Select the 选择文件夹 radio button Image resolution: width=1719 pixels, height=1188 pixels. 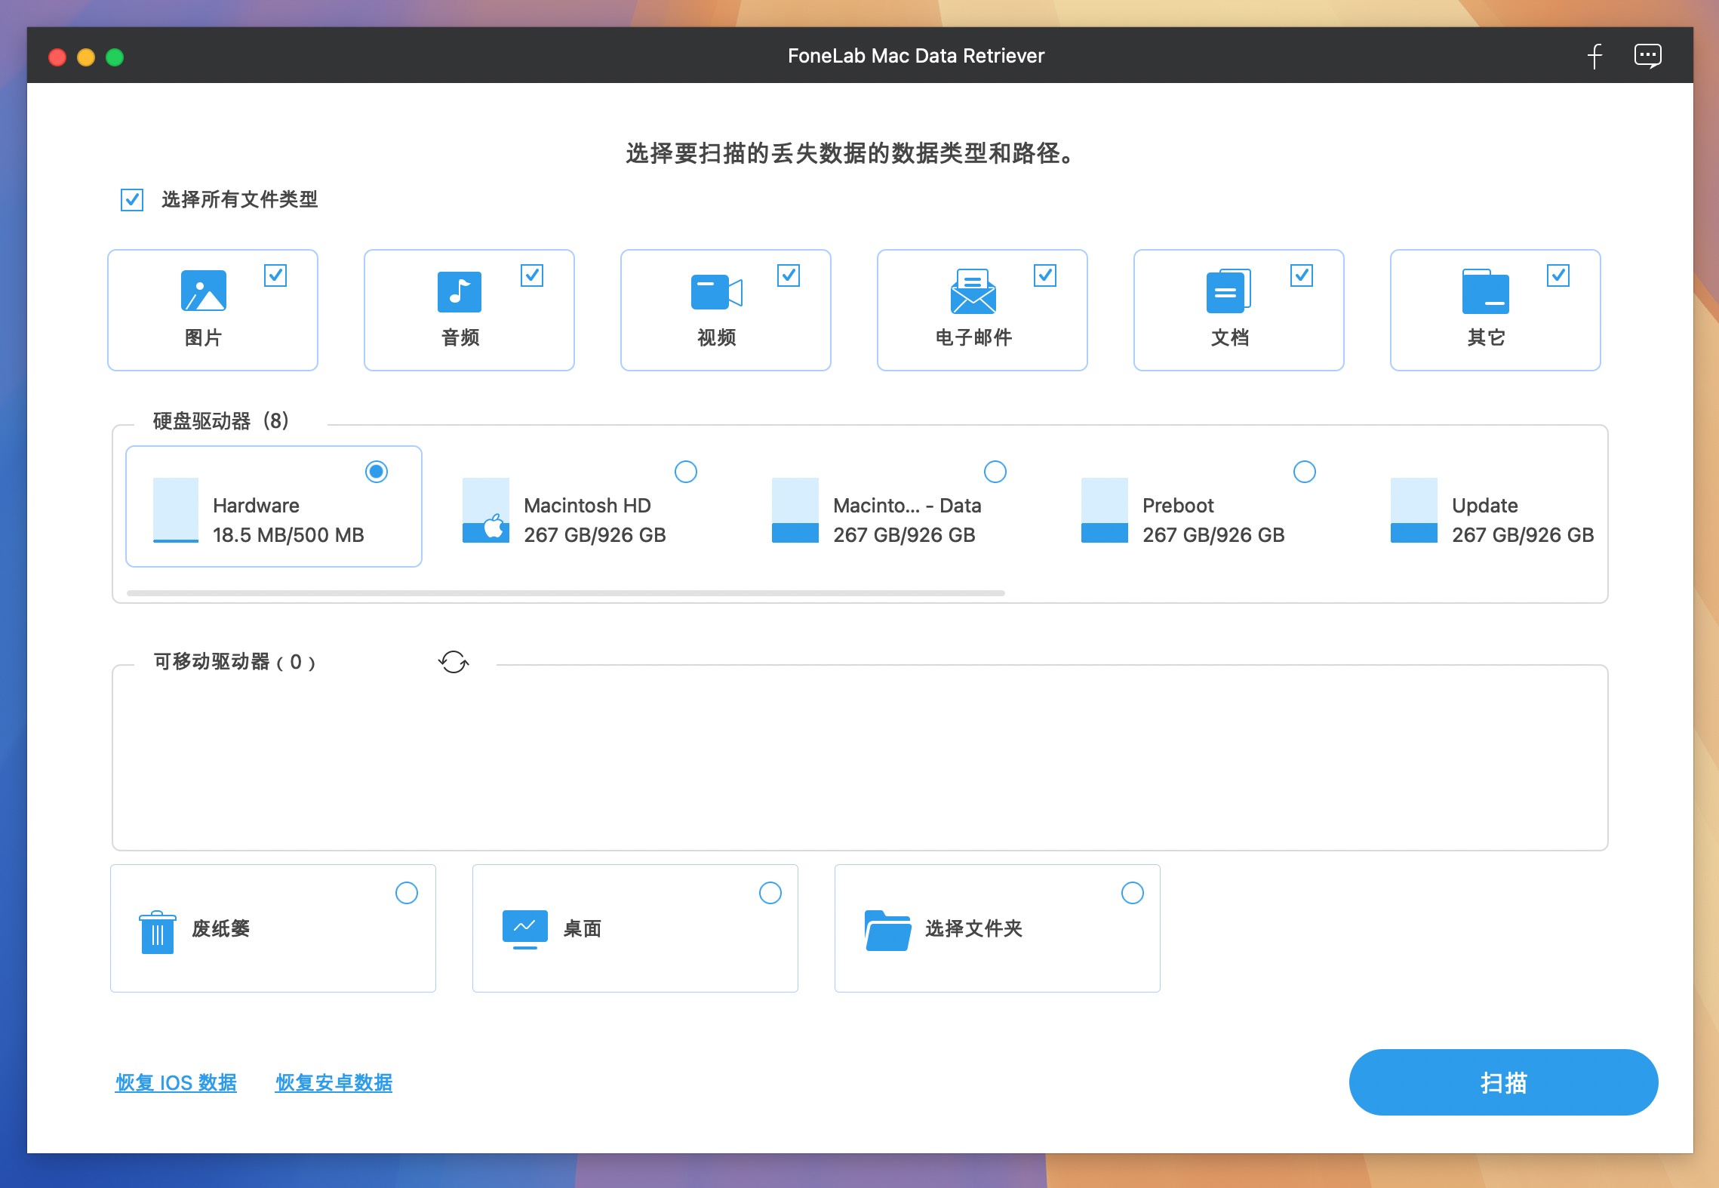coord(1133,893)
